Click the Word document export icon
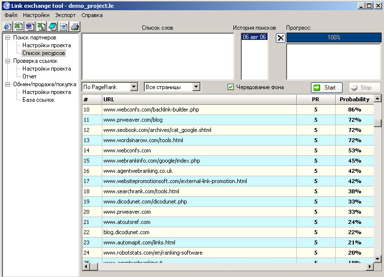 [x=30, y=26]
